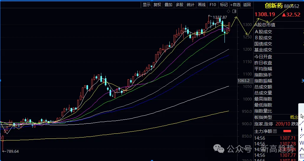Click the 涨家.涨停 row label
This screenshot has width=304, height=161.
point(263,124)
